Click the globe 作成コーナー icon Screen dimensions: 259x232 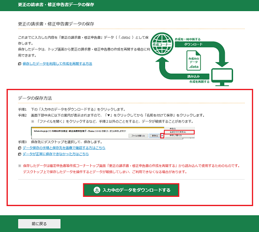[162, 44]
